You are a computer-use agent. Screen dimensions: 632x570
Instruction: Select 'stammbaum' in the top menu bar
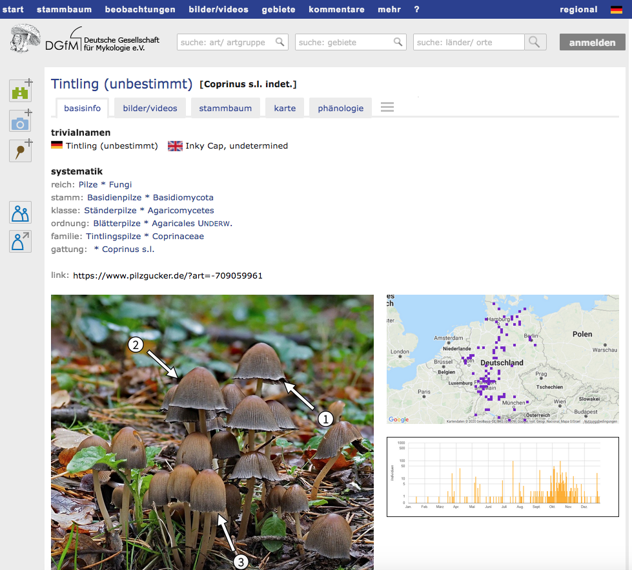click(x=64, y=10)
